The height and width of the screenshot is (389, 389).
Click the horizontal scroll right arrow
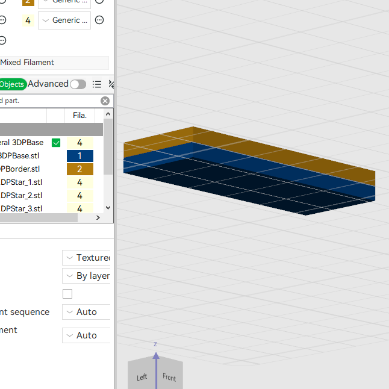[98, 217]
